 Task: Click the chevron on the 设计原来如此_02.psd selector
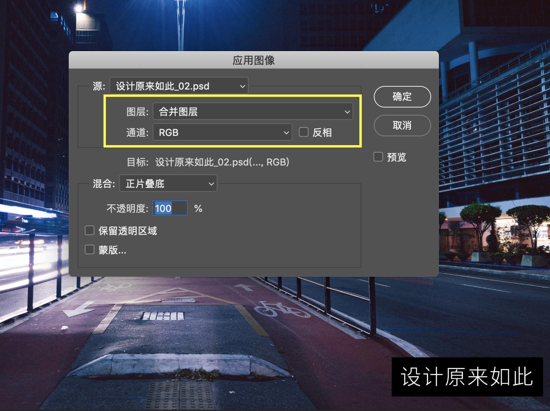pyautogui.click(x=241, y=86)
